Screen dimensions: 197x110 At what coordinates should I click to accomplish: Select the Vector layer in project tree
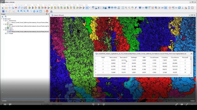[x=11, y=28]
